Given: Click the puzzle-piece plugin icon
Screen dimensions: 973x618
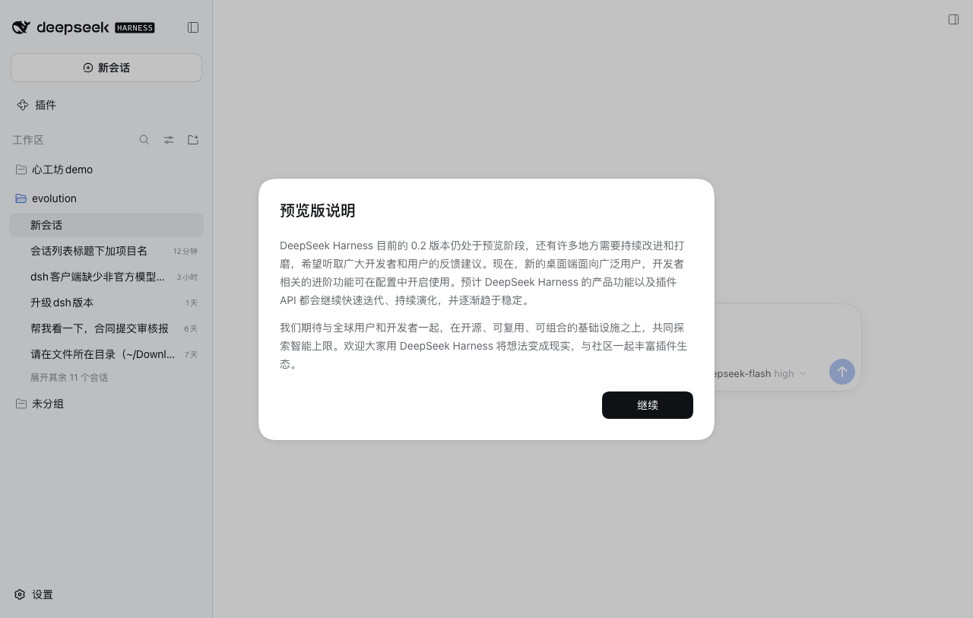Looking at the screenshot, I should point(23,105).
